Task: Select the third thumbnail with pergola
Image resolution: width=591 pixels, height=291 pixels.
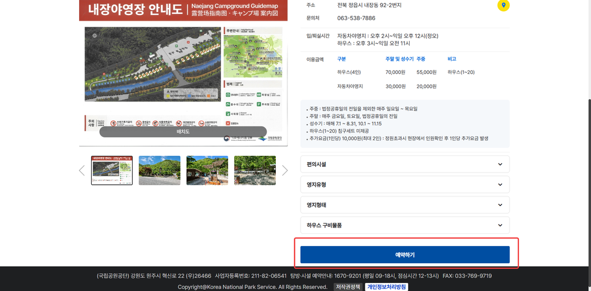Action: [207, 170]
